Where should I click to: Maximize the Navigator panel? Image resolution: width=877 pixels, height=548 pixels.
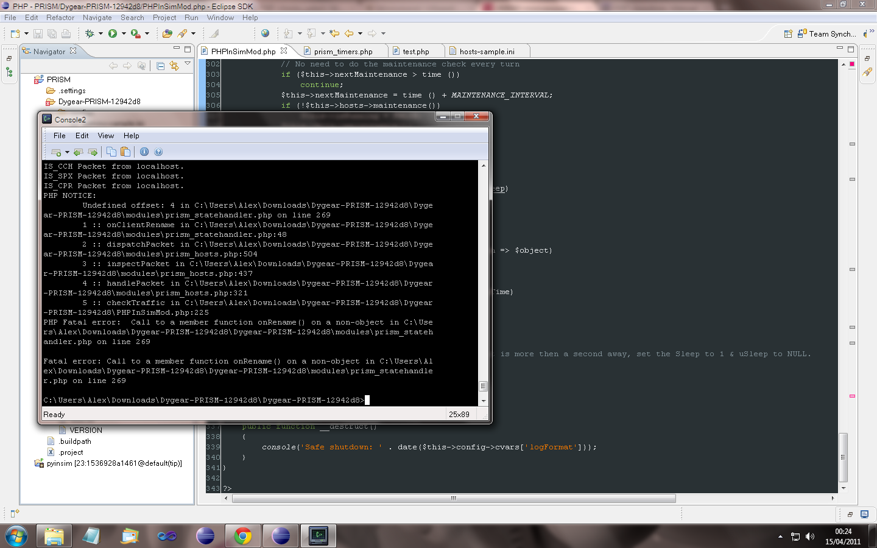188,49
